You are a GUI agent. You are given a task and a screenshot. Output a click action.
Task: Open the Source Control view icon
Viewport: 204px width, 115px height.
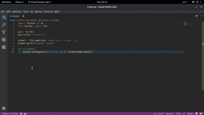(x=4, y=32)
